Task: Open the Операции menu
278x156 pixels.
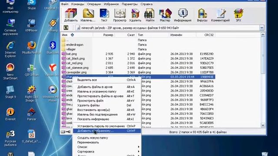Action: coord(94,4)
